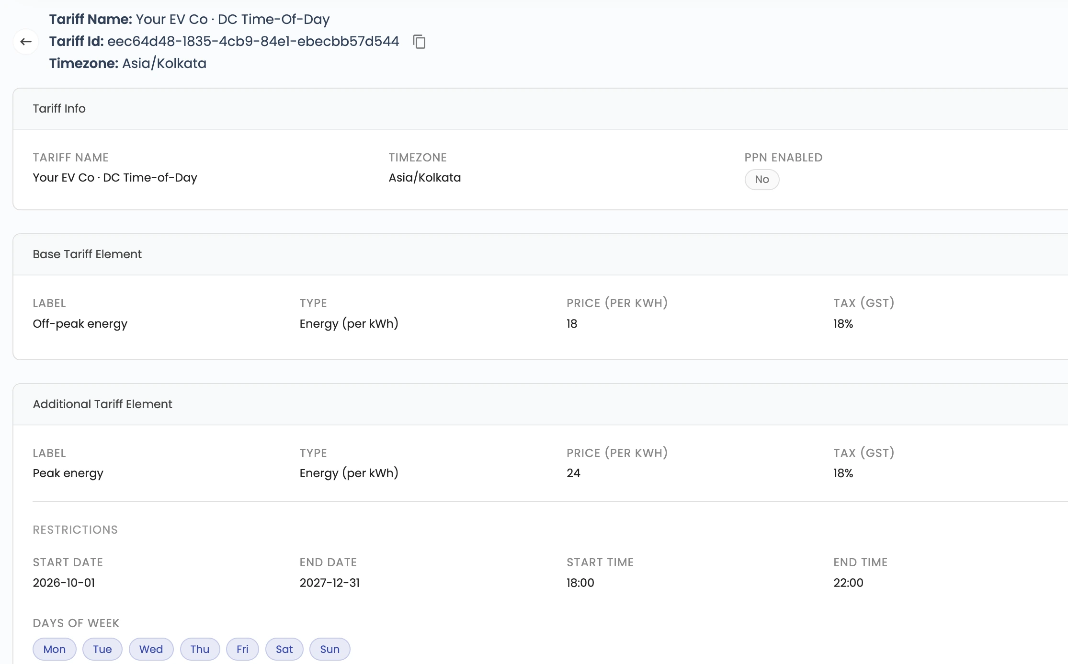Screen dimensions: 1068x664
Task: Click the Mon day chip
Action: pos(55,649)
